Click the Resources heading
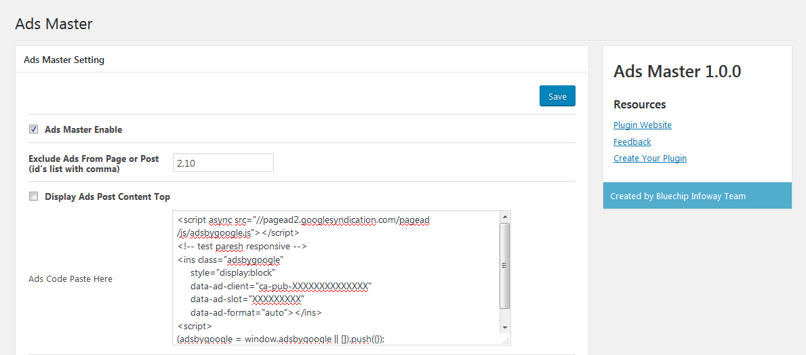The height and width of the screenshot is (355, 806). click(639, 104)
